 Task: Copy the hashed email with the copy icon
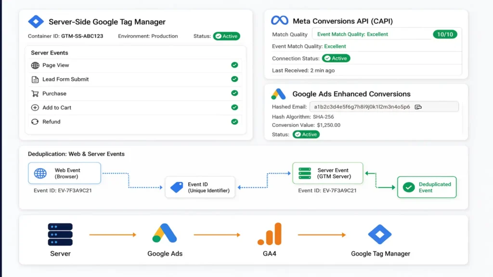pos(418,107)
